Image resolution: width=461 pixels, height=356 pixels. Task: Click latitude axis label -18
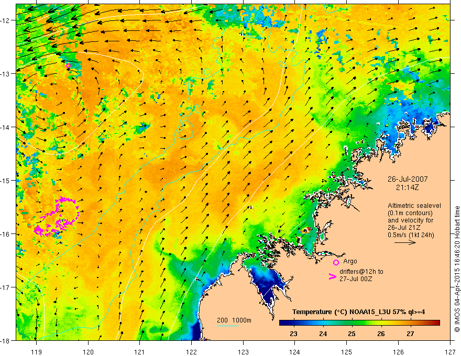(x=6, y=341)
